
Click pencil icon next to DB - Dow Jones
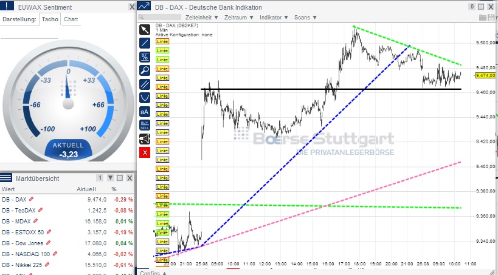[x=48, y=243]
